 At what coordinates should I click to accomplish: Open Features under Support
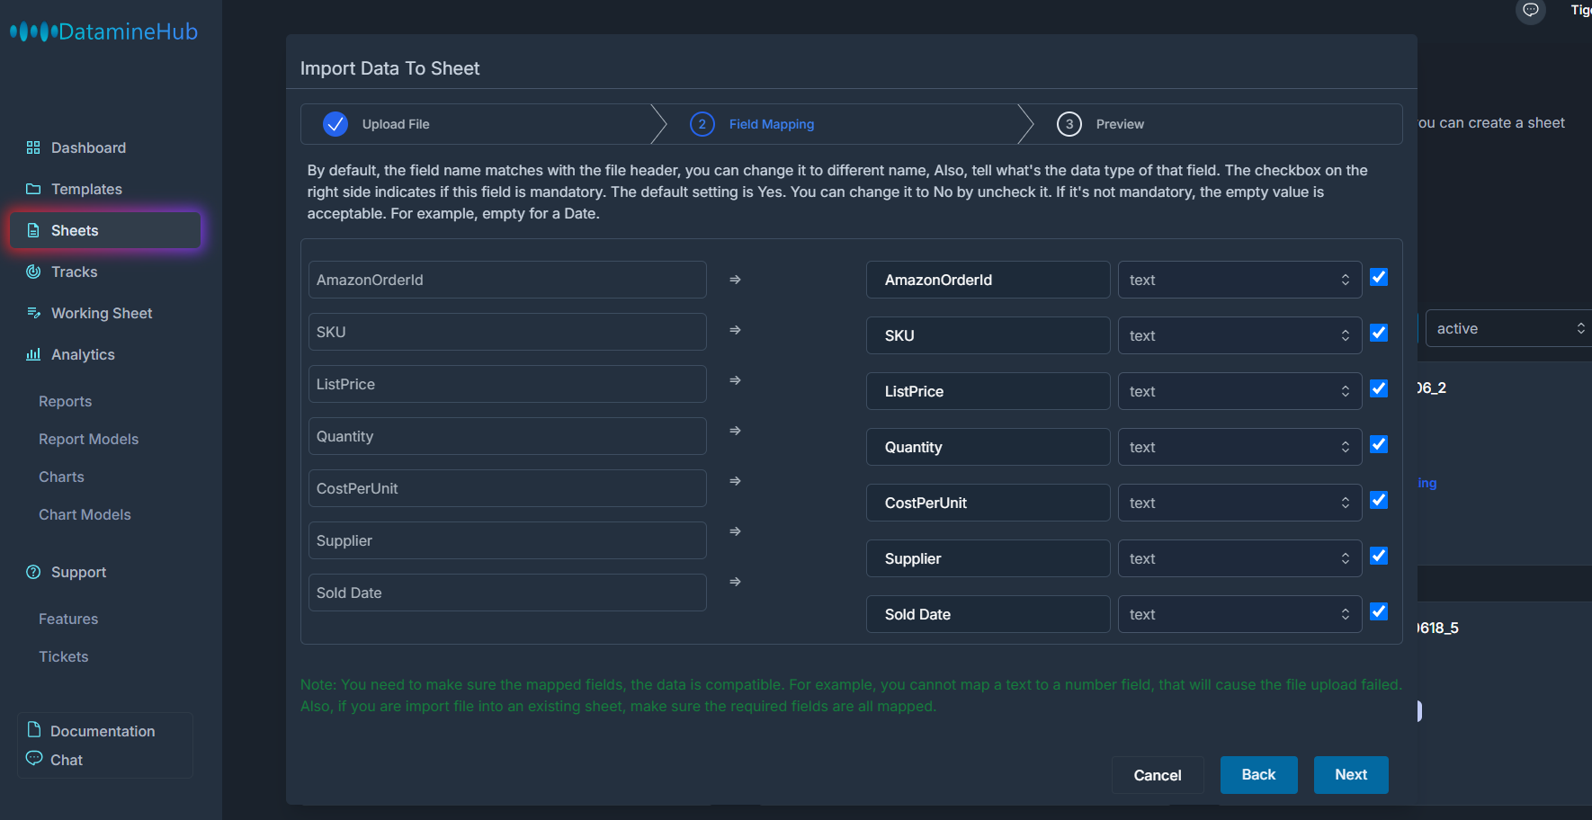click(68, 619)
